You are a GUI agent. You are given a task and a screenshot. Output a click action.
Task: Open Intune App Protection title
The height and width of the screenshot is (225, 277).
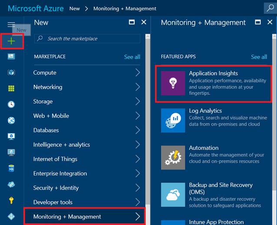216,222
